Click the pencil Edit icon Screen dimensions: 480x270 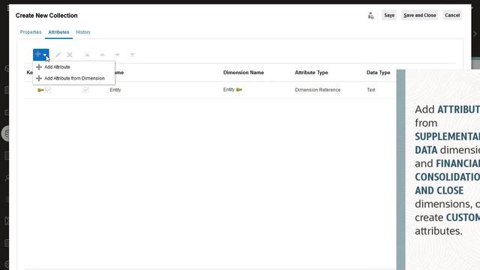tap(58, 55)
